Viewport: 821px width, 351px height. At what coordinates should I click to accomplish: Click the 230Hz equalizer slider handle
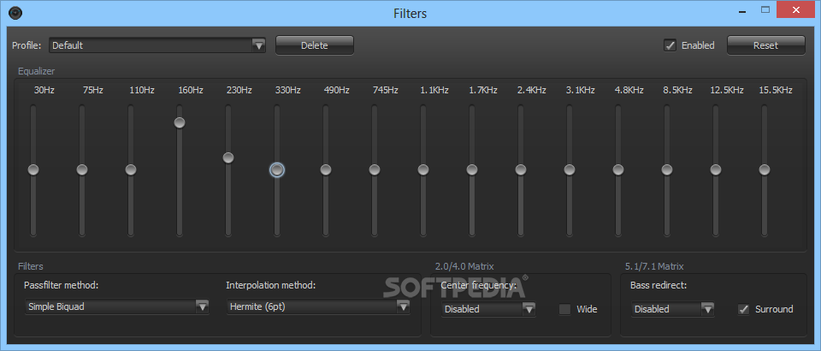[x=228, y=158]
